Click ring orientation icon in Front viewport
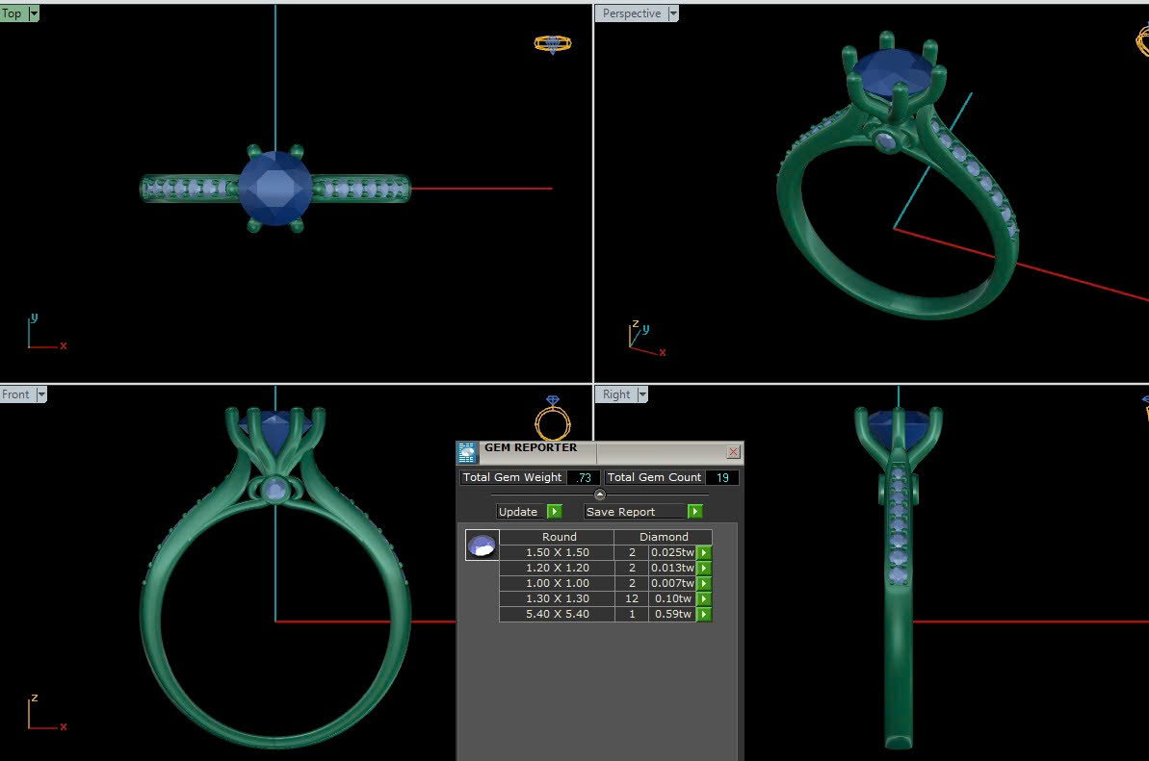This screenshot has width=1149, height=761. 553,419
